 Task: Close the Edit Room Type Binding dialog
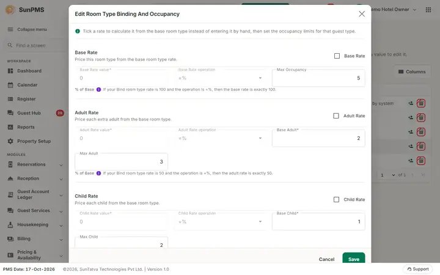tap(362, 13)
